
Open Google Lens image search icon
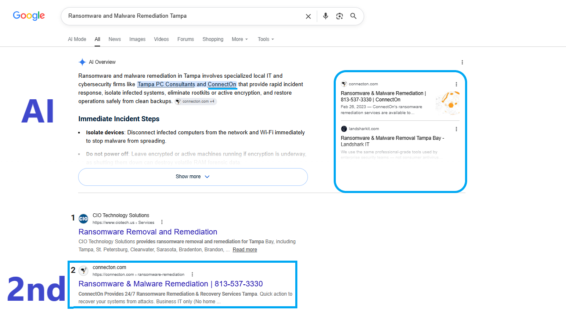tap(340, 16)
